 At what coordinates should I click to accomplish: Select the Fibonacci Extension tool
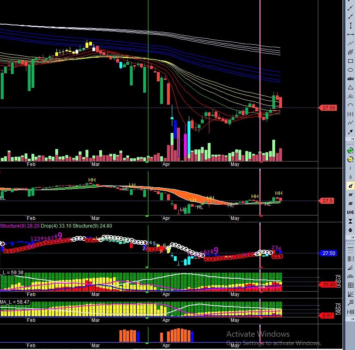(x=350, y=303)
